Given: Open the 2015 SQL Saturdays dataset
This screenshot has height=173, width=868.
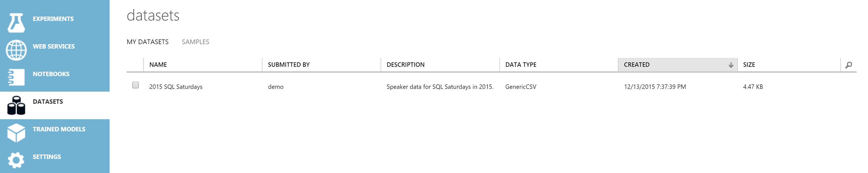Looking at the screenshot, I should tap(176, 87).
